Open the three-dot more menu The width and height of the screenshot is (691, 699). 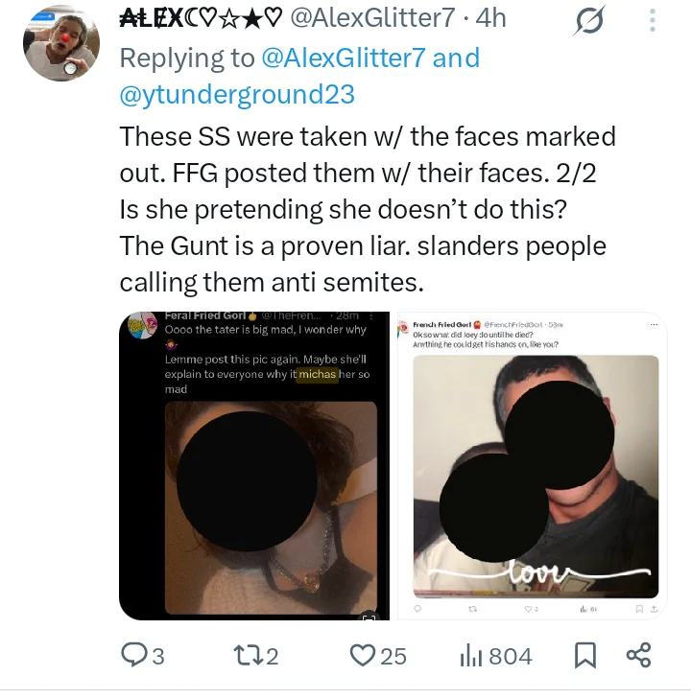653,20
